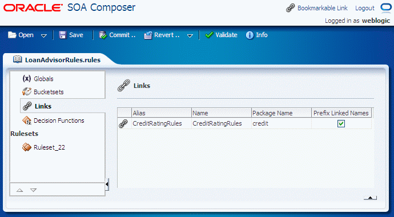Click the Validate button label
This screenshot has width=394, height=217.
coord(226,35)
